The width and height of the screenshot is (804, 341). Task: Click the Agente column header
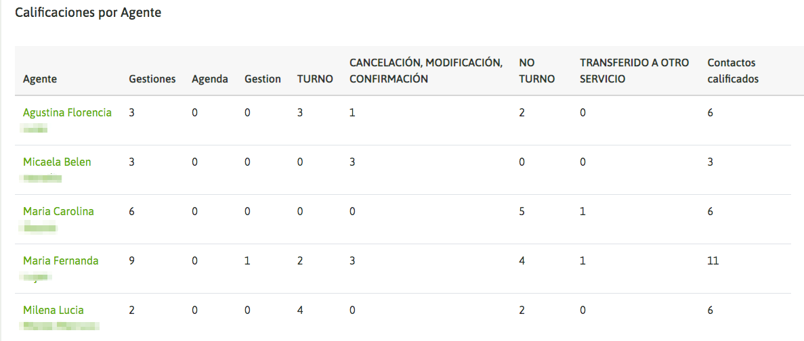coord(40,79)
